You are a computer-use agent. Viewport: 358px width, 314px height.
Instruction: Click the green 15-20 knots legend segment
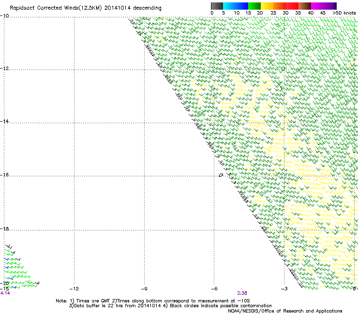pos(254,6)
